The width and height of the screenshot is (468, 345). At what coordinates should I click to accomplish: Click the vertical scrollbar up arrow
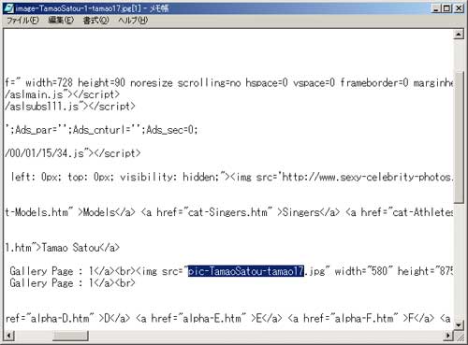(459, 35)
